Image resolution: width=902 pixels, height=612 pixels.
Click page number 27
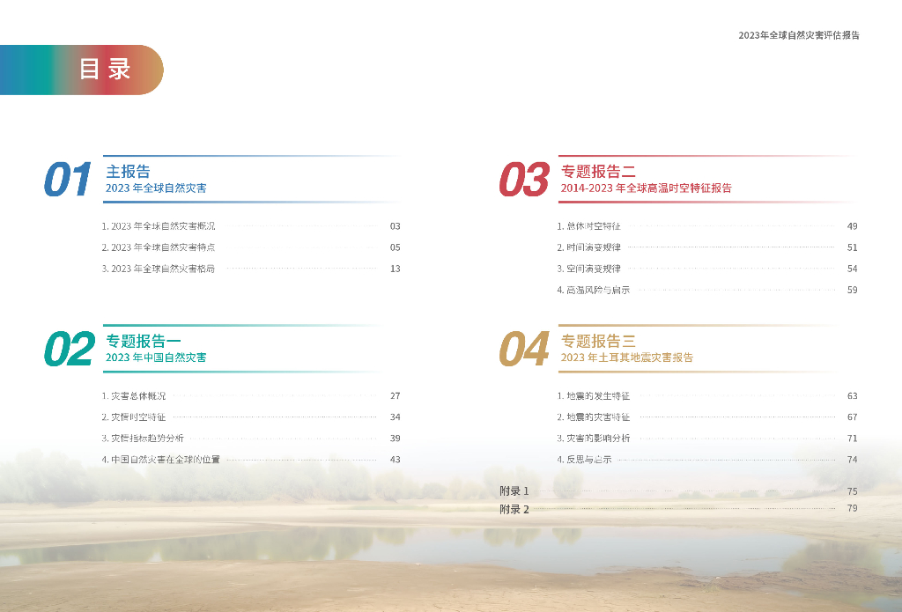tap(396, 395)
